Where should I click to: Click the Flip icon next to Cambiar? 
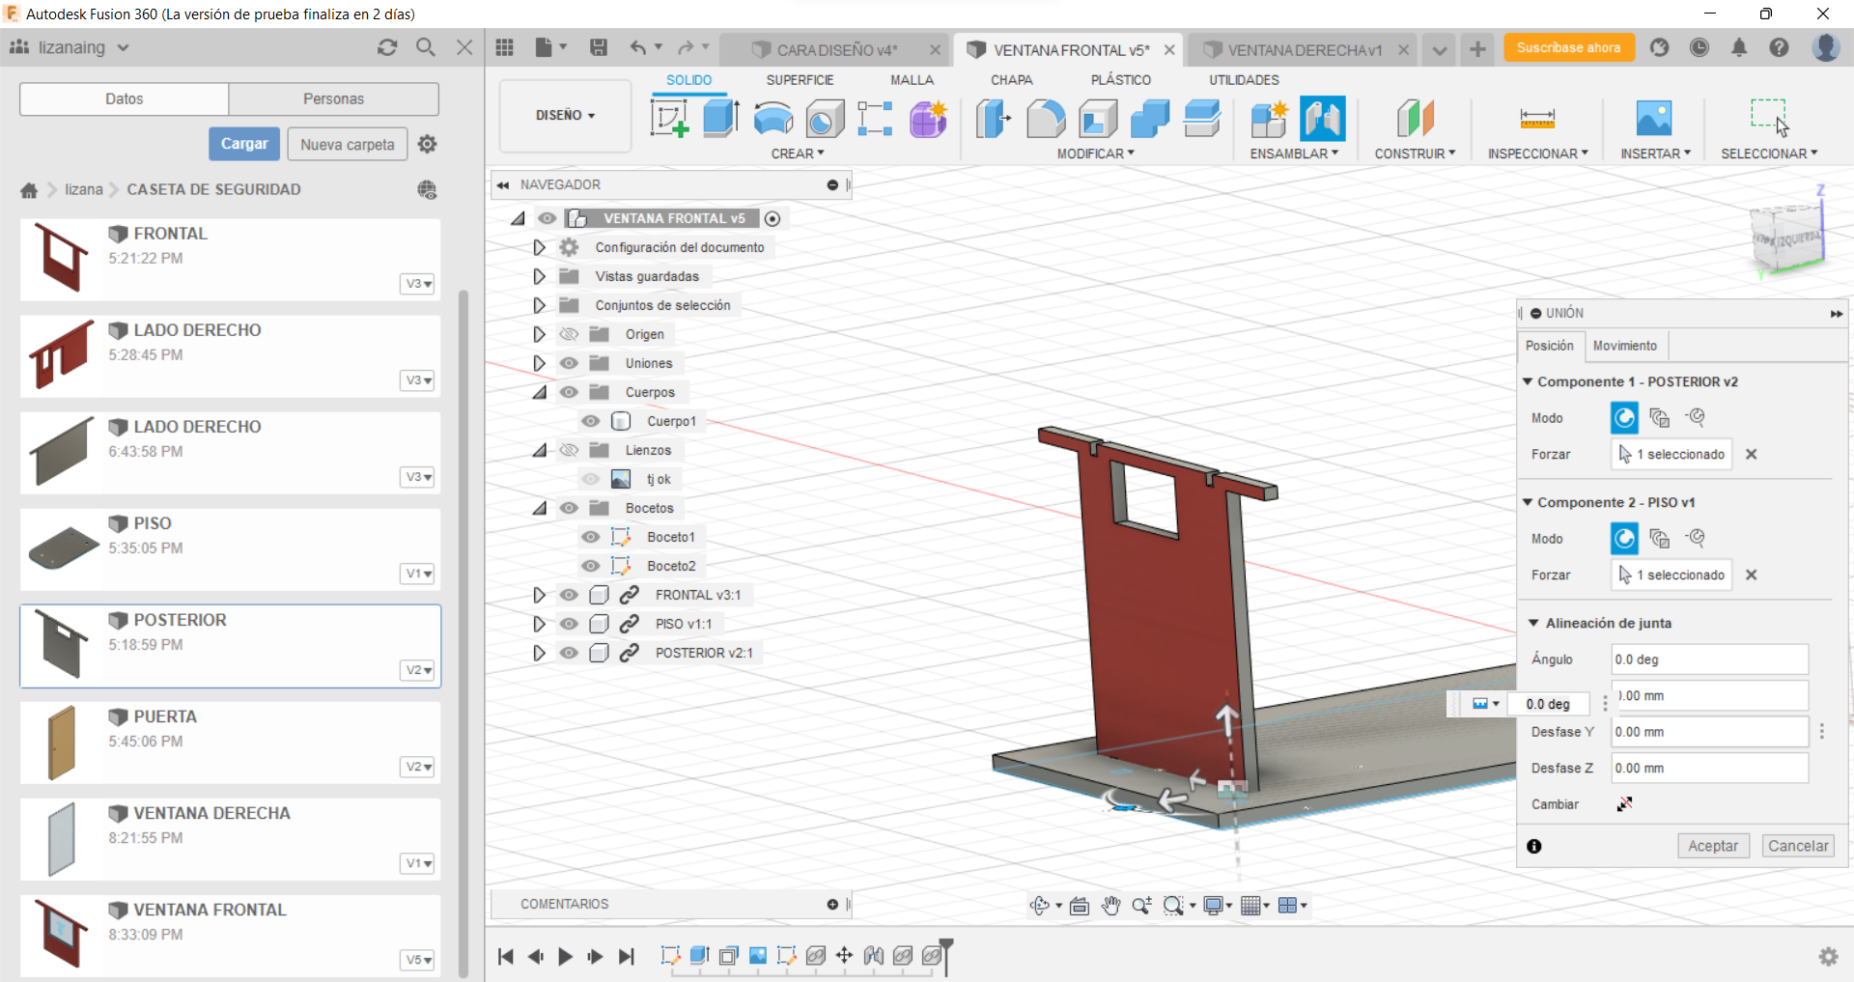pyautogui.click(x=1624, y=803)
